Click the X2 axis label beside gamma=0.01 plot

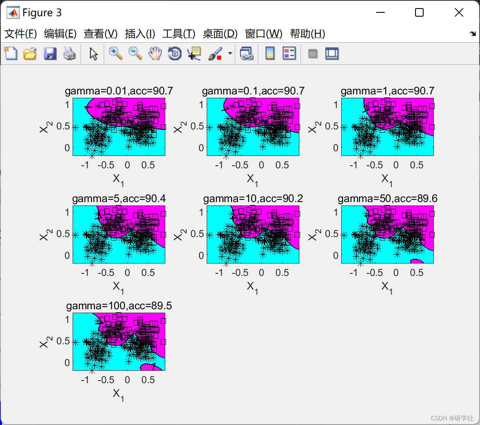click(x=46, y=127)
